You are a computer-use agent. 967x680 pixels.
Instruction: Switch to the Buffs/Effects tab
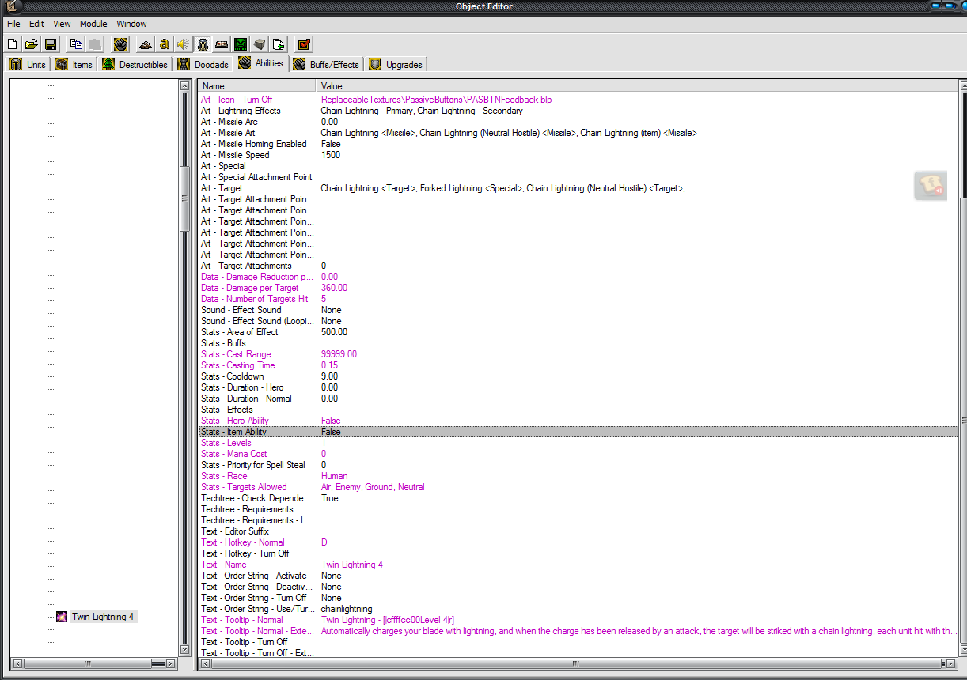(x=326, y=65)
